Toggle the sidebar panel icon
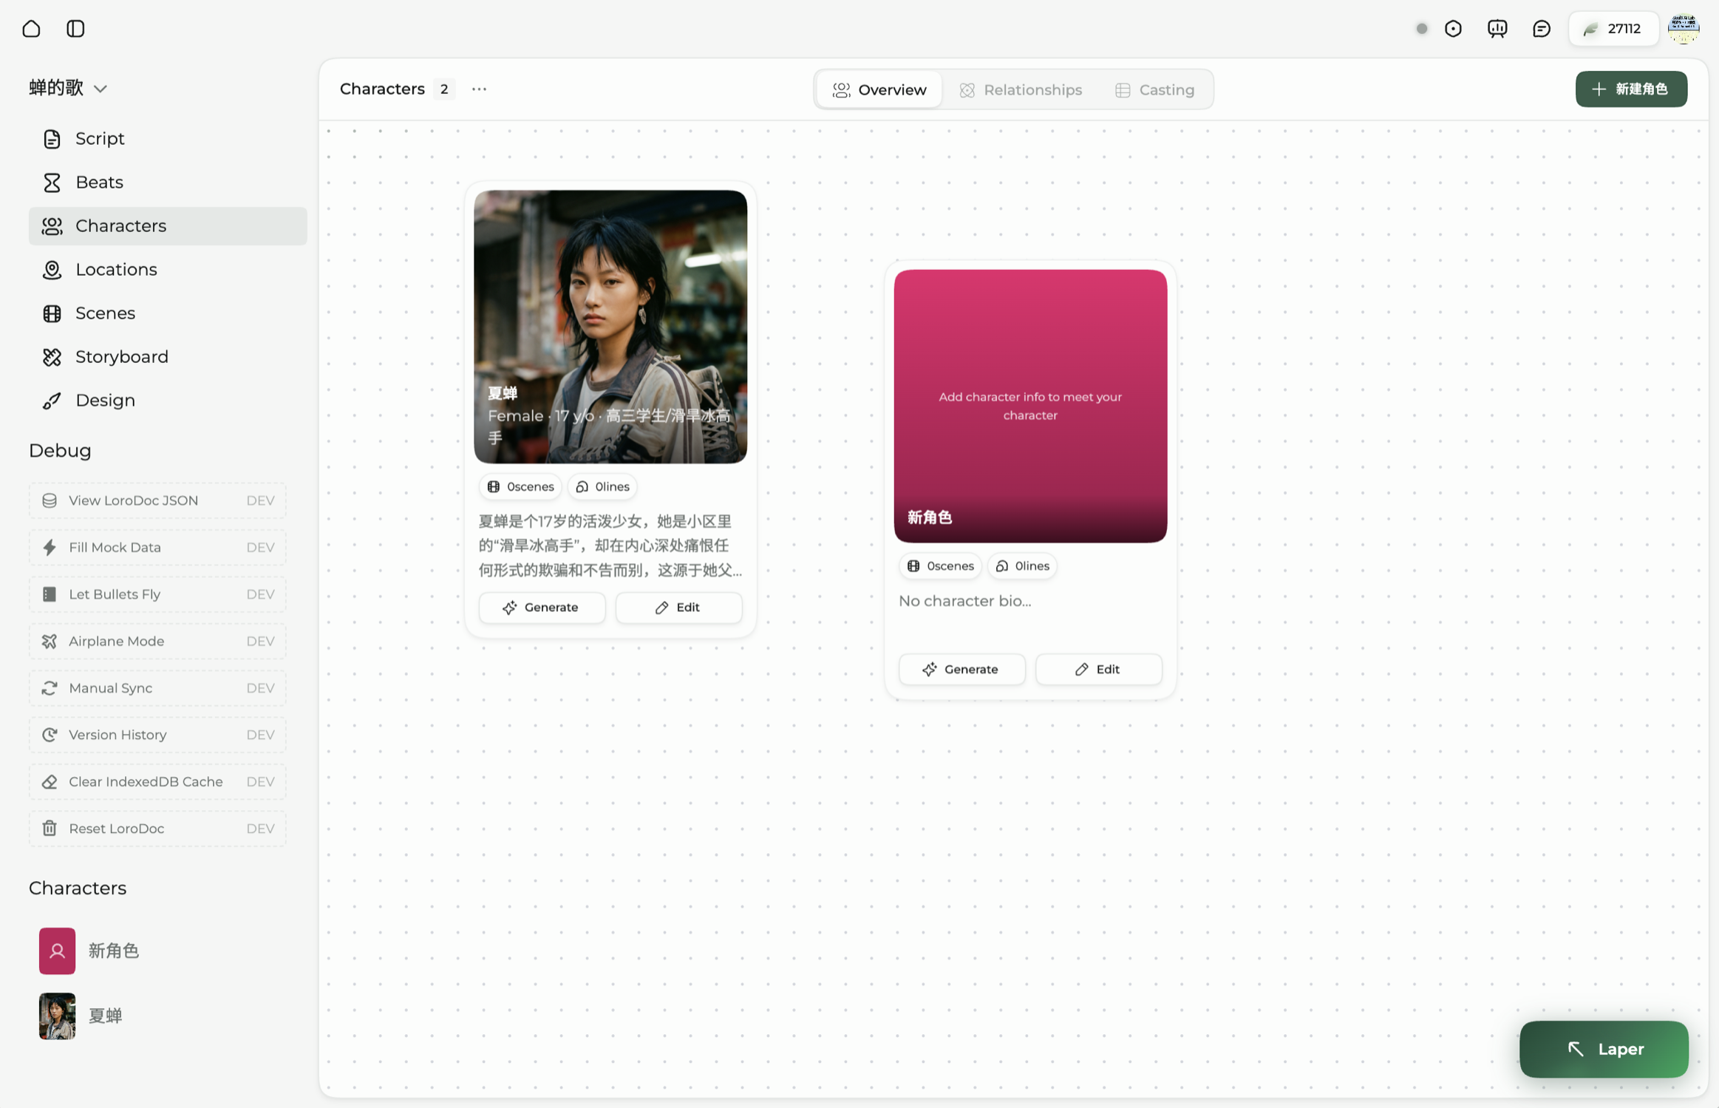Screen dimensions: 1719x1108 (x=75, y=29)
